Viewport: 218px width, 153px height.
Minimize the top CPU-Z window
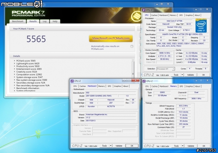pos(196,10)
